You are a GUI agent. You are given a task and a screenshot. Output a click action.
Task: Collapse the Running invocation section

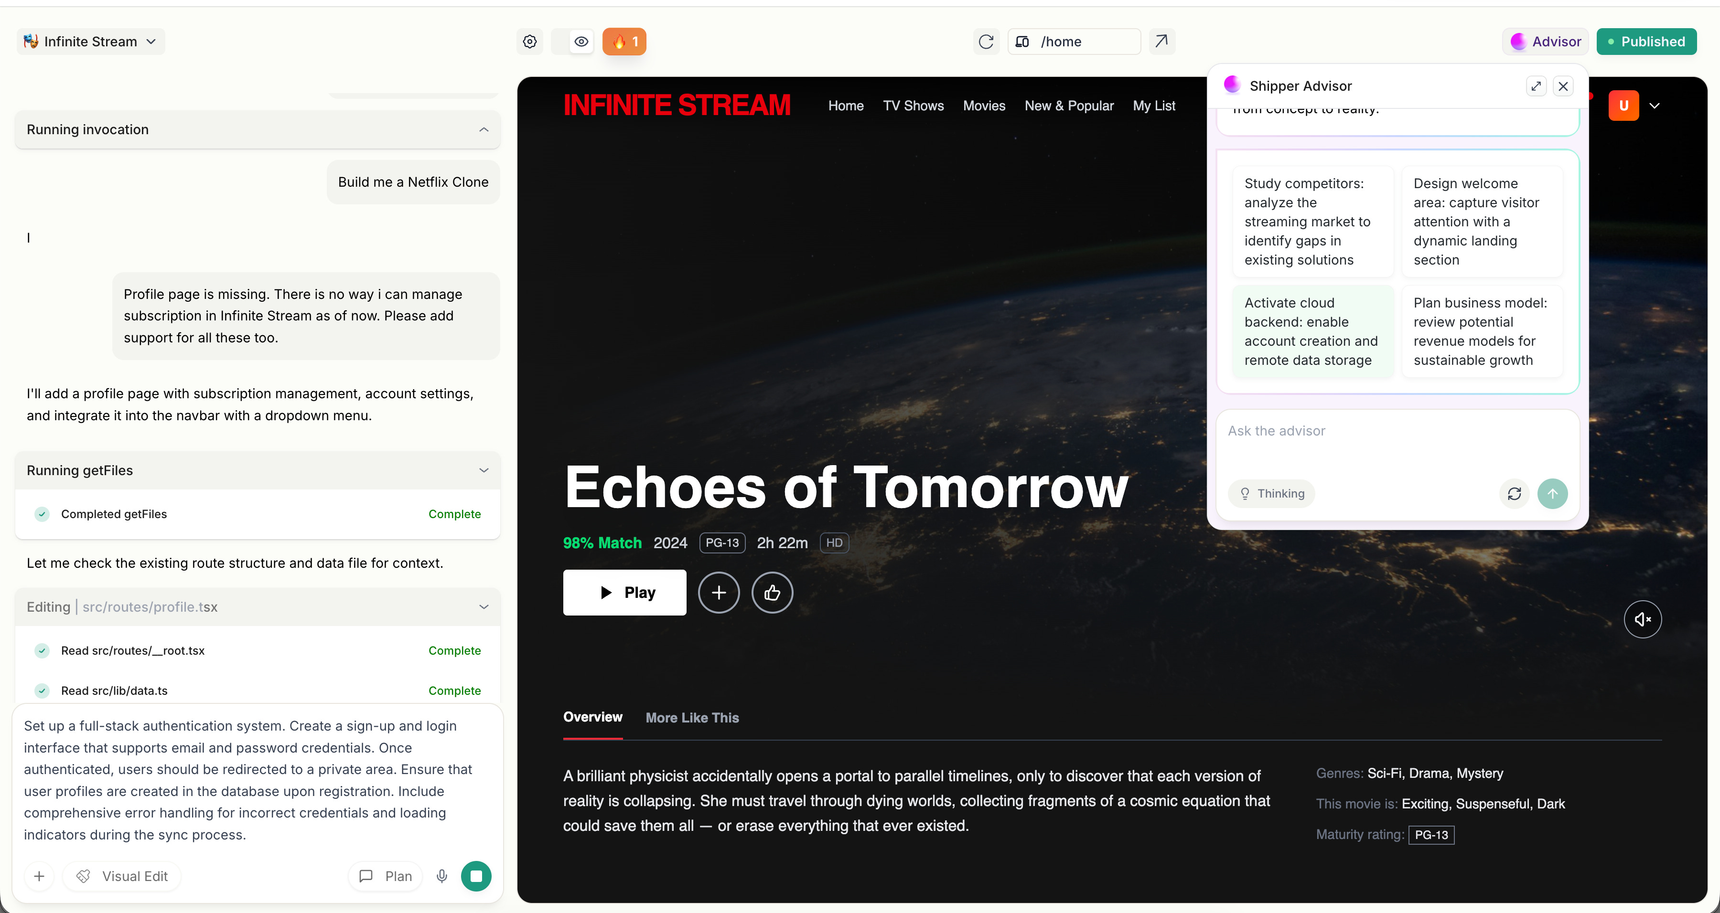484,129
